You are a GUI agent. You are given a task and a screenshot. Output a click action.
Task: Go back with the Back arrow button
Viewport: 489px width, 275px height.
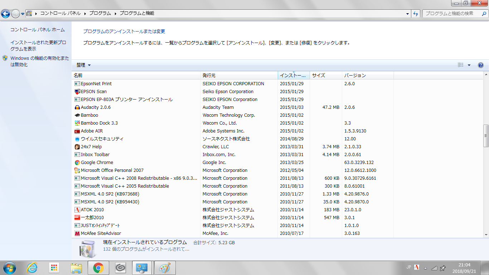pos(5,14)
